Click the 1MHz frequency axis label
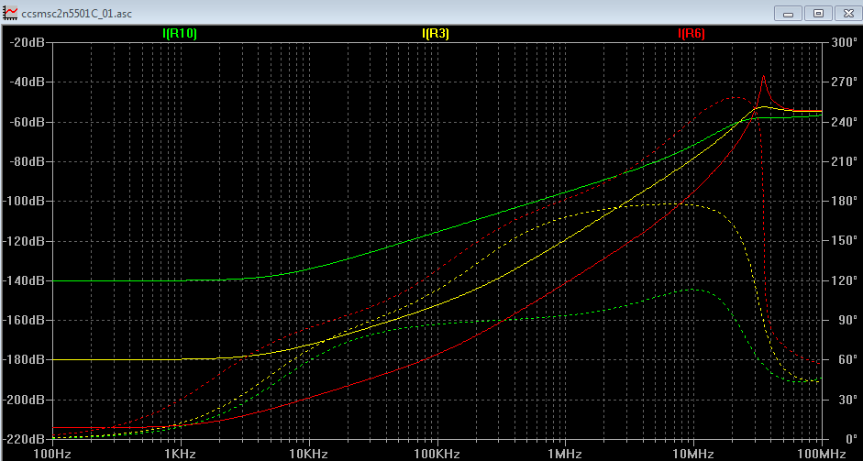863x461 pixels. [565, 454]
